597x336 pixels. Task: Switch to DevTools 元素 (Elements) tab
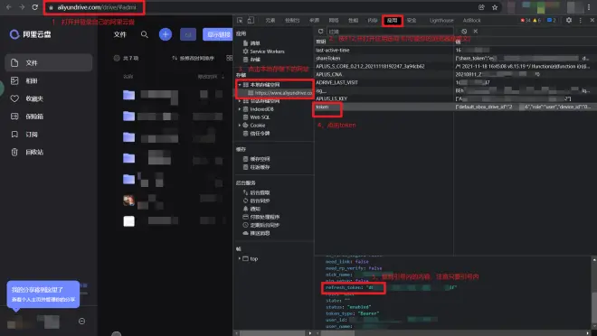click(270, 21)
